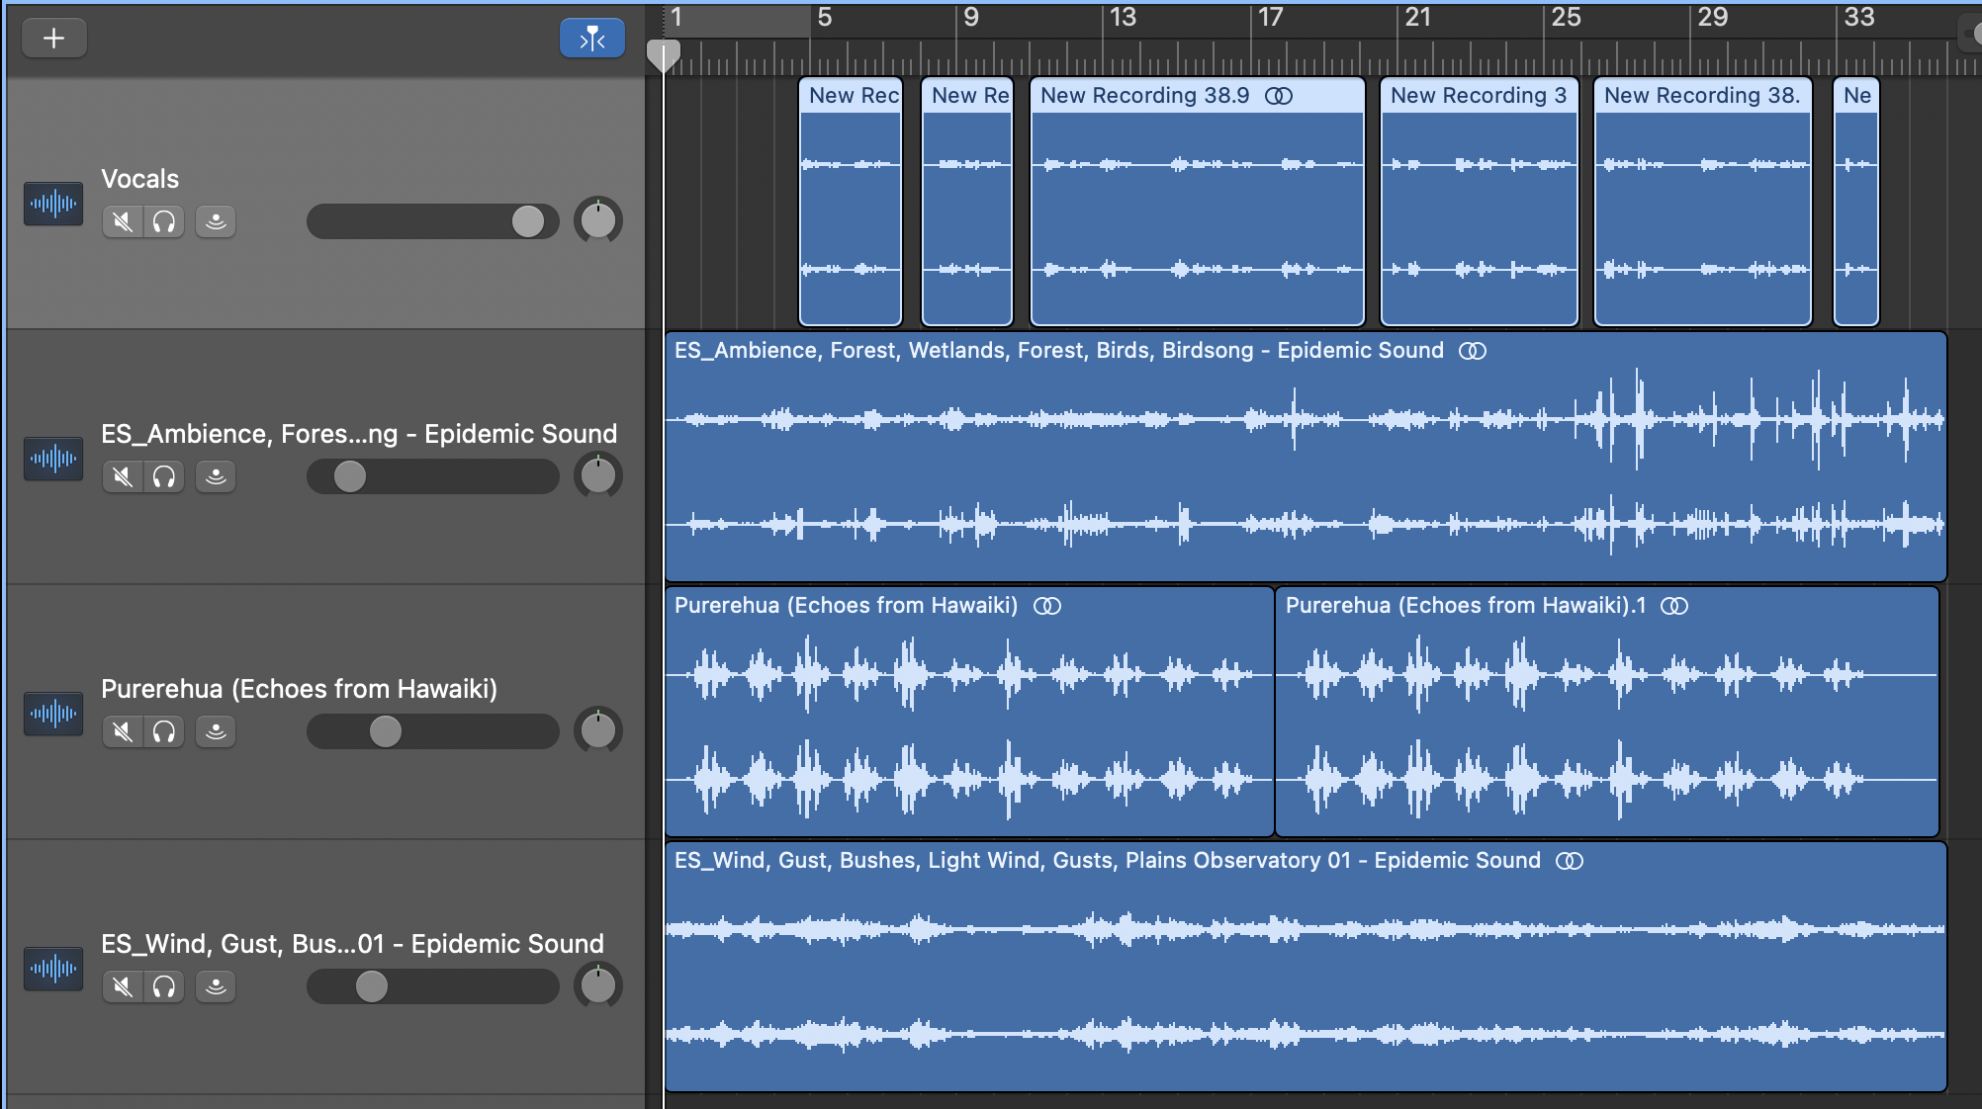This screenshot has width=1982, height=1109.
Task: Click the loop icon on first Purerehua region
Action: point(1047,606)
